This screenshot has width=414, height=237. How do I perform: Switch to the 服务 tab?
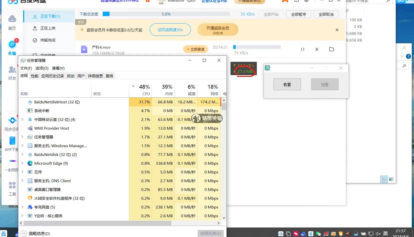click(x=110, y=76)
